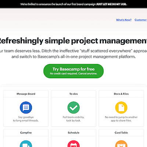The image size is (147, 147).
Task: Click the Refreshingly simple project management headline
Action: point(73,41)
